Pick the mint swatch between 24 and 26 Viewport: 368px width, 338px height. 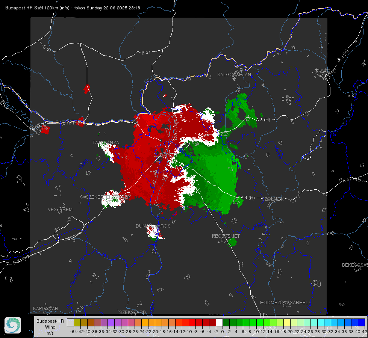tap(307, 322)
